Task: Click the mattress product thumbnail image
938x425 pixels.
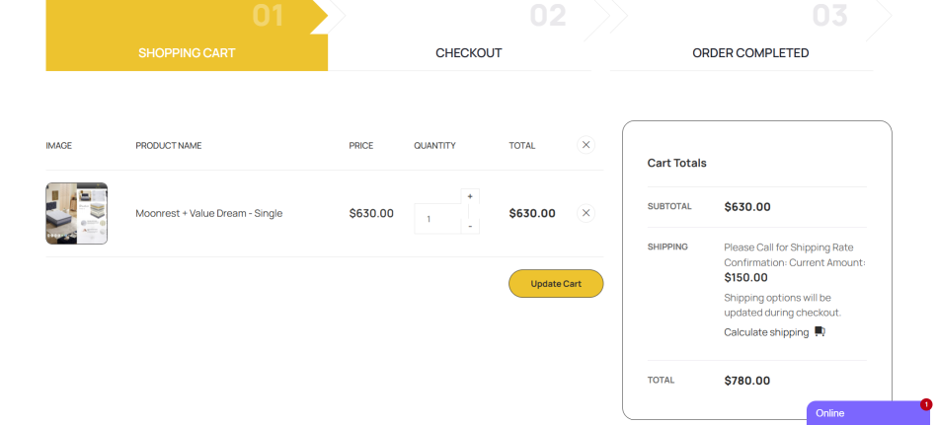Action: click(x=76, y=213)
